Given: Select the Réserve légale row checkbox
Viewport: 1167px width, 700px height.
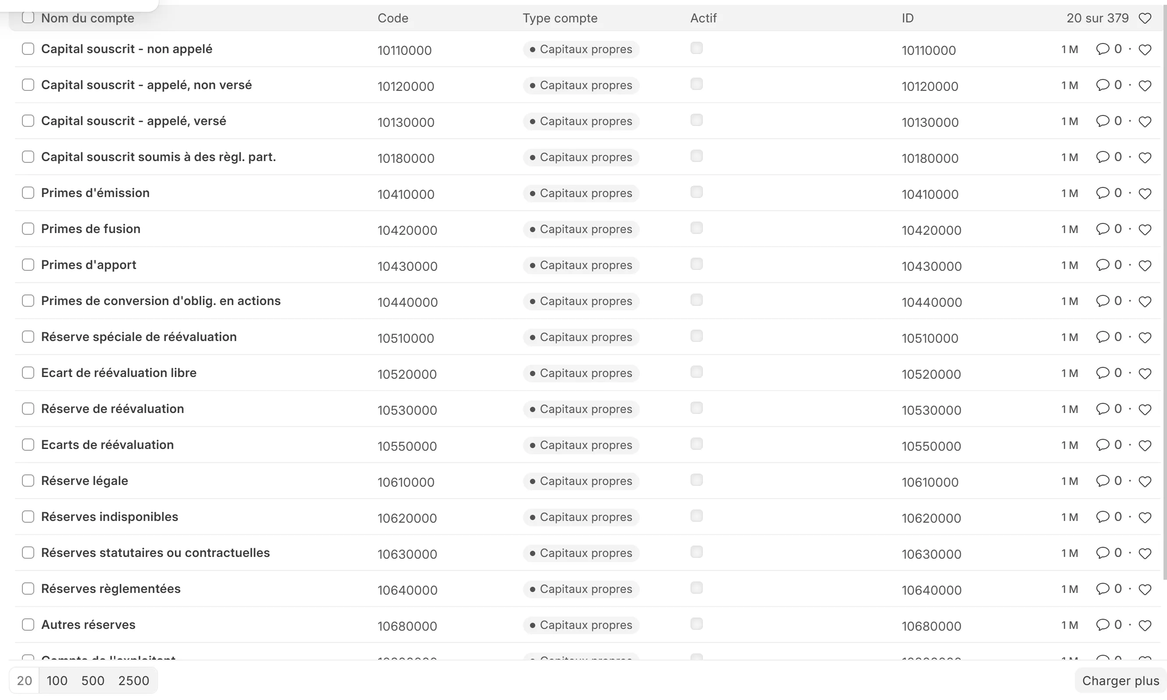Looking at the screenshot, I should [x=28, y=481].
